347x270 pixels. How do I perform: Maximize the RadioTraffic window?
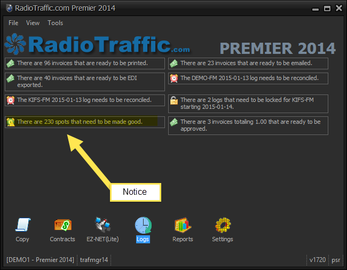tap(327, 9)
